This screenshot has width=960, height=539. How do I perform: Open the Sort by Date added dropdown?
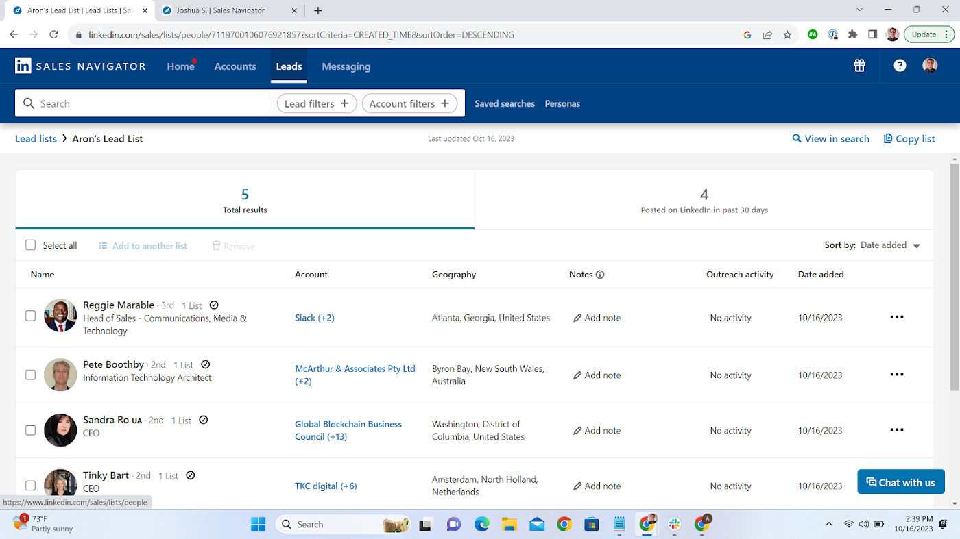coord(889,245)
